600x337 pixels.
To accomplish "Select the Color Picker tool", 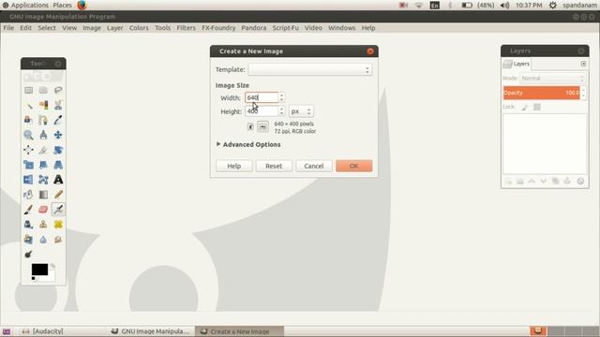I will click(x=58, y=120).
